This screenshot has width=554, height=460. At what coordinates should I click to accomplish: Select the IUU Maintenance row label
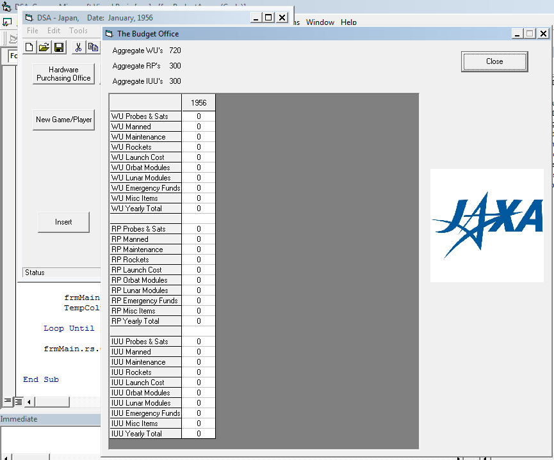pyautogui.click(x=145, y=362)
